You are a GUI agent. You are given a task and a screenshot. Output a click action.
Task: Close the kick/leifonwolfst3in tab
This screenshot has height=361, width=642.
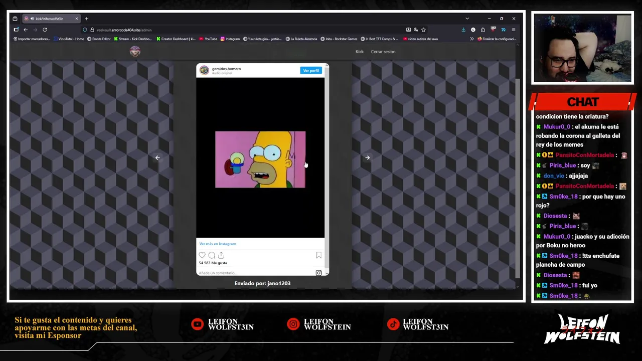tap(77, 19)
